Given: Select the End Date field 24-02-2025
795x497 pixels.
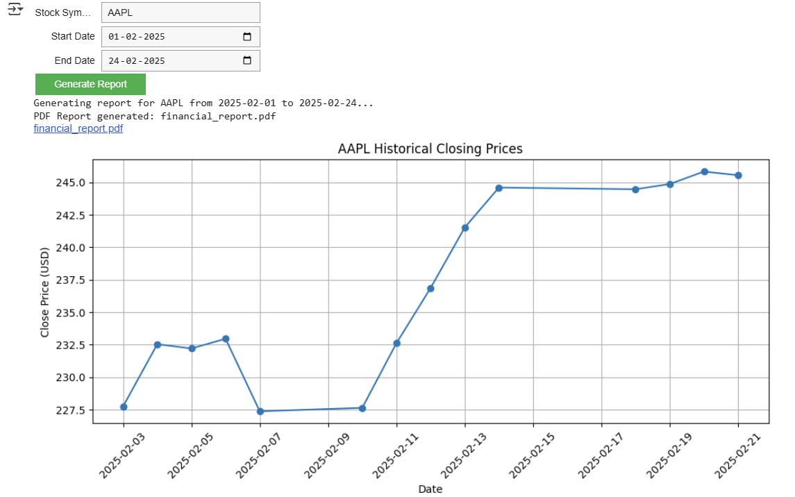Looking at the screenshot, I should tap(181, 61).
